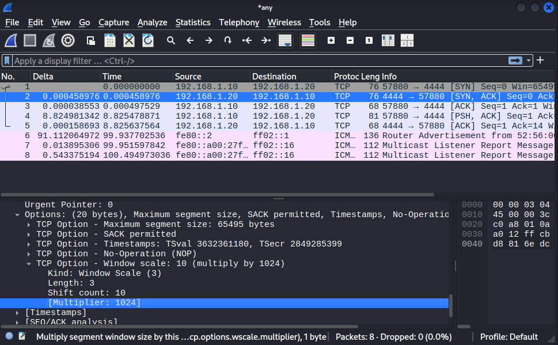Toggle packet list colorization rules
This screenshot has width=558, height=345.
(308, 40)
